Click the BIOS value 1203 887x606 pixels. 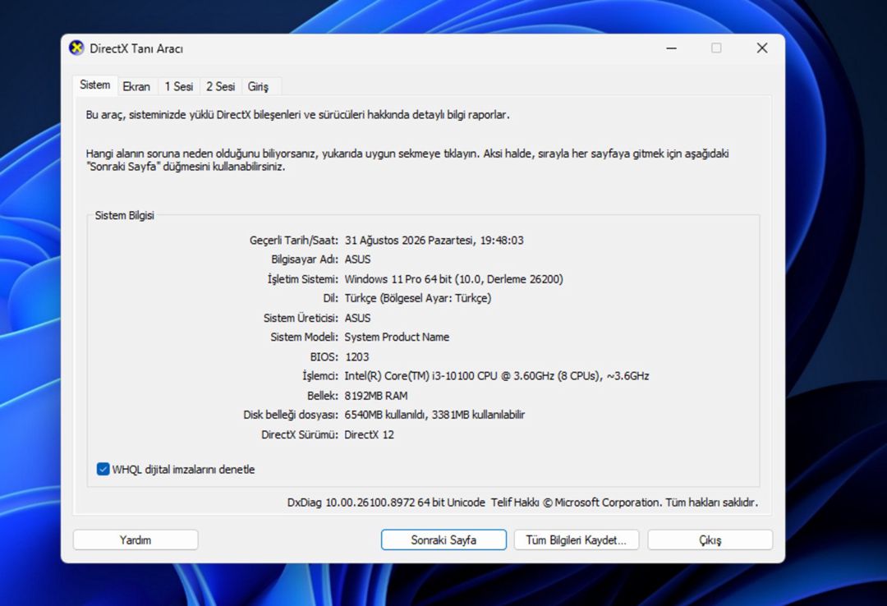(356, 357)
